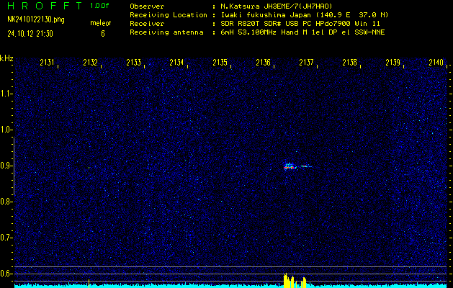453x288 pixels.
Task: Click the 2131 time marker
Action: 48,63
